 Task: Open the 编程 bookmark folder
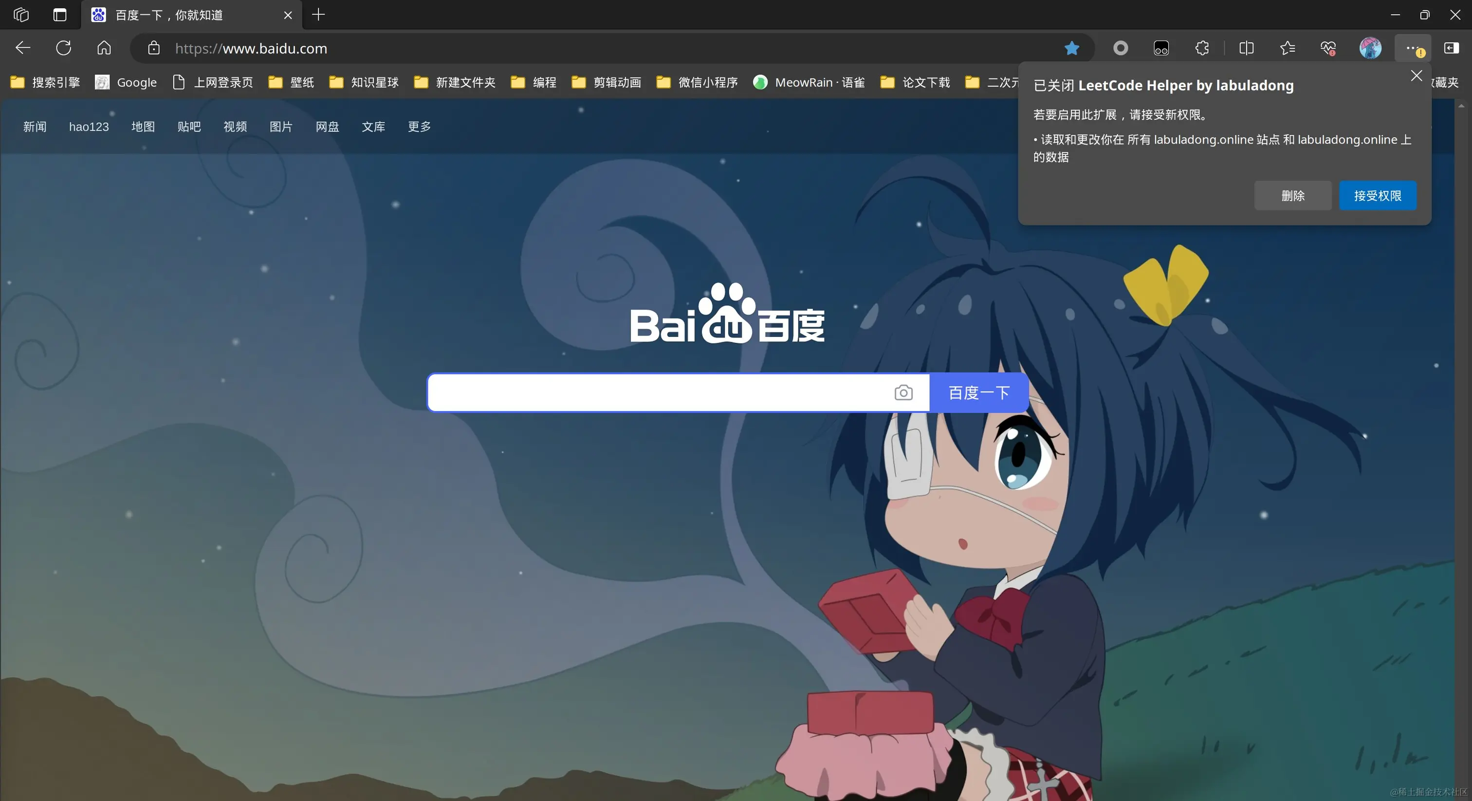[x=534, y=82]
